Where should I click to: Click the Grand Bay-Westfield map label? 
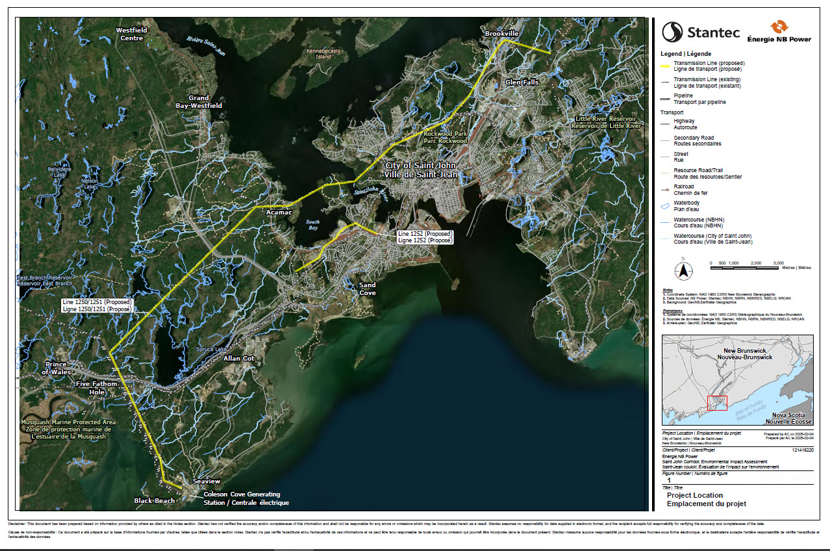[199, 101]
